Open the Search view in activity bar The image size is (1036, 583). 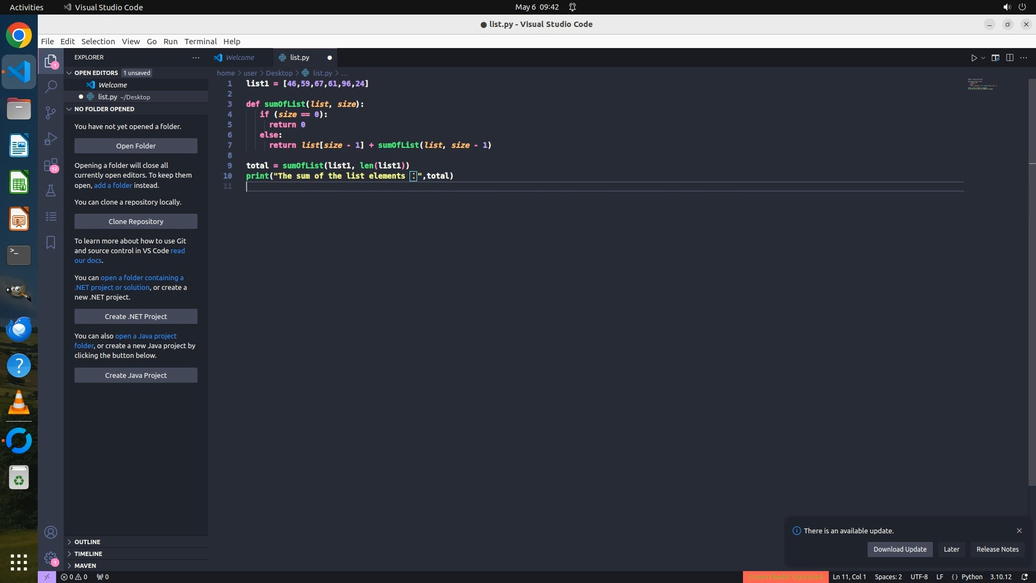(x=51, y=86)
